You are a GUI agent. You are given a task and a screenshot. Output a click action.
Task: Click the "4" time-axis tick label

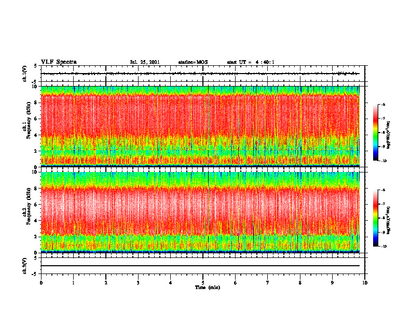pos(171,283)
